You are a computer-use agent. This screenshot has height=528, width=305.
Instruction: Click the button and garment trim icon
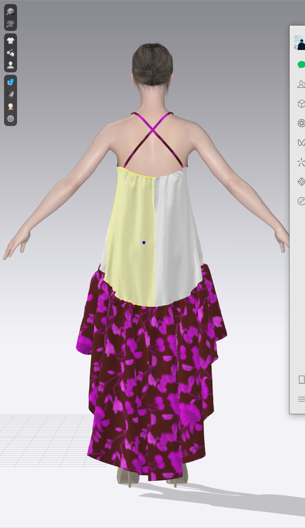click(11, 52)
